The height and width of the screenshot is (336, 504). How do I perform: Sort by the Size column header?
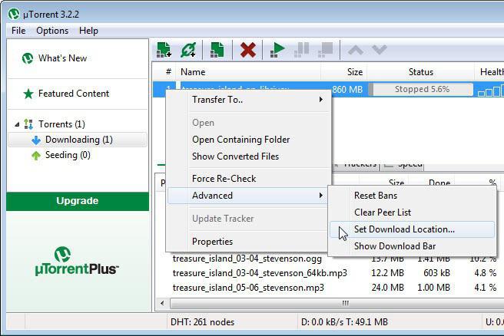pos(343,72)
